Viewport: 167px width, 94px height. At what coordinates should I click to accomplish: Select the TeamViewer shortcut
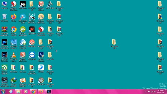tap(32, 56)
